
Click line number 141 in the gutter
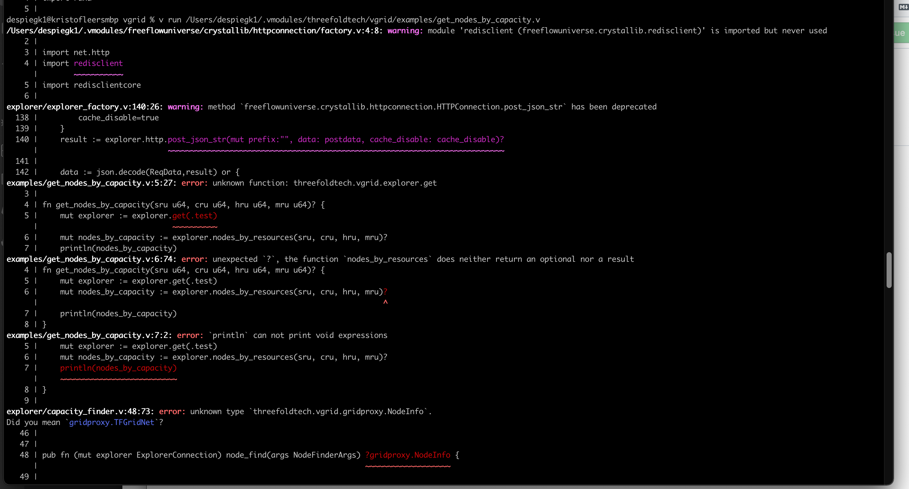pos(22,161)
